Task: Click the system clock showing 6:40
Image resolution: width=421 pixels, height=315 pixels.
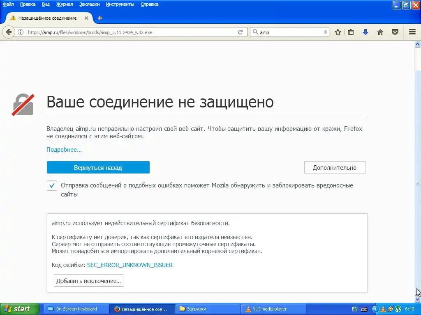Action: click(410, 309)
